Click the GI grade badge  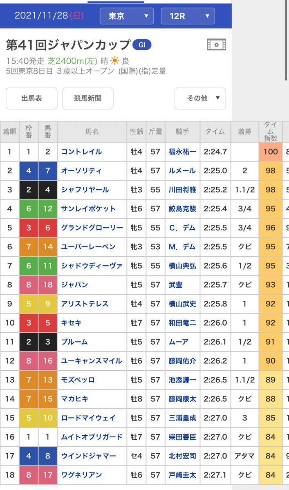(x=142, y=45)
